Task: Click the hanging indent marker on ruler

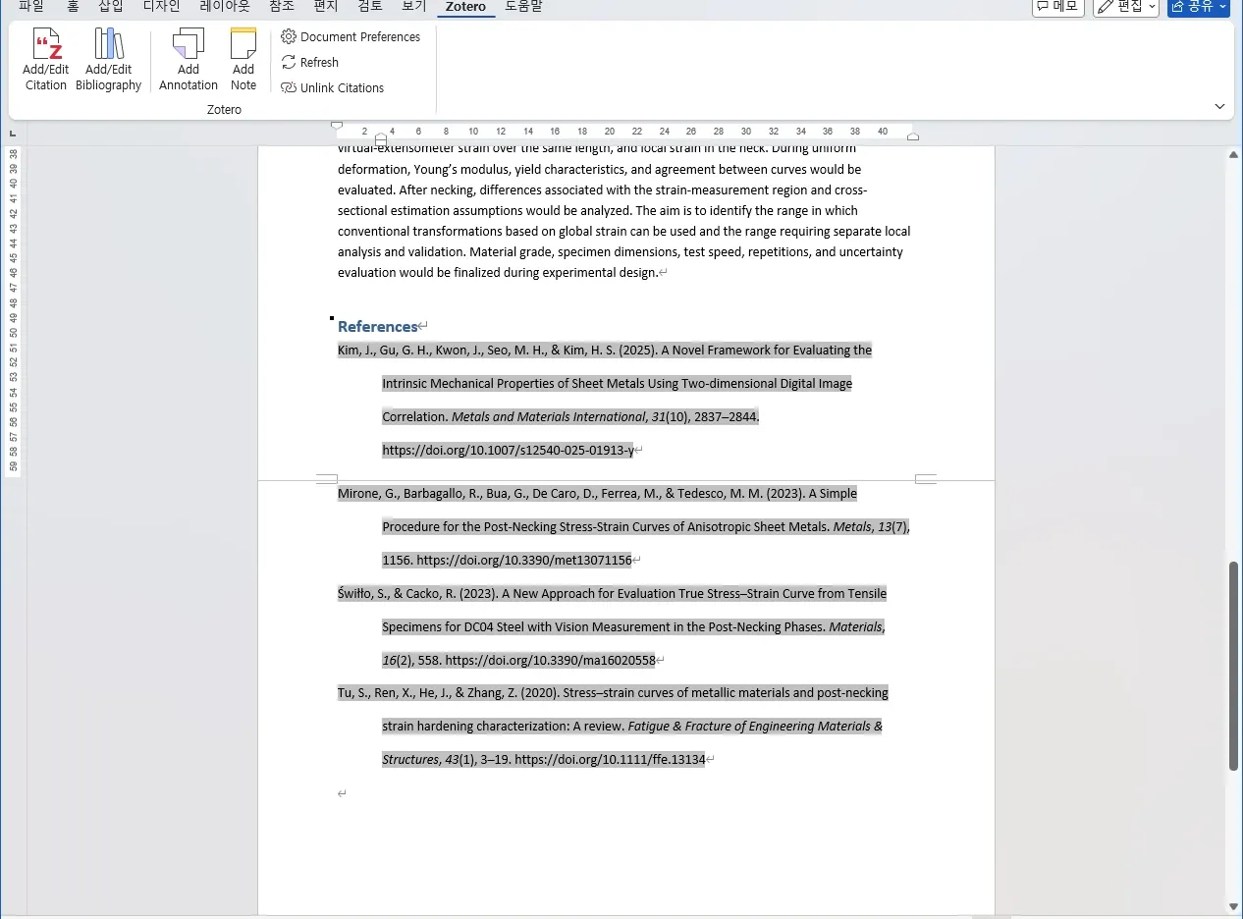Action: coord(381,136)
